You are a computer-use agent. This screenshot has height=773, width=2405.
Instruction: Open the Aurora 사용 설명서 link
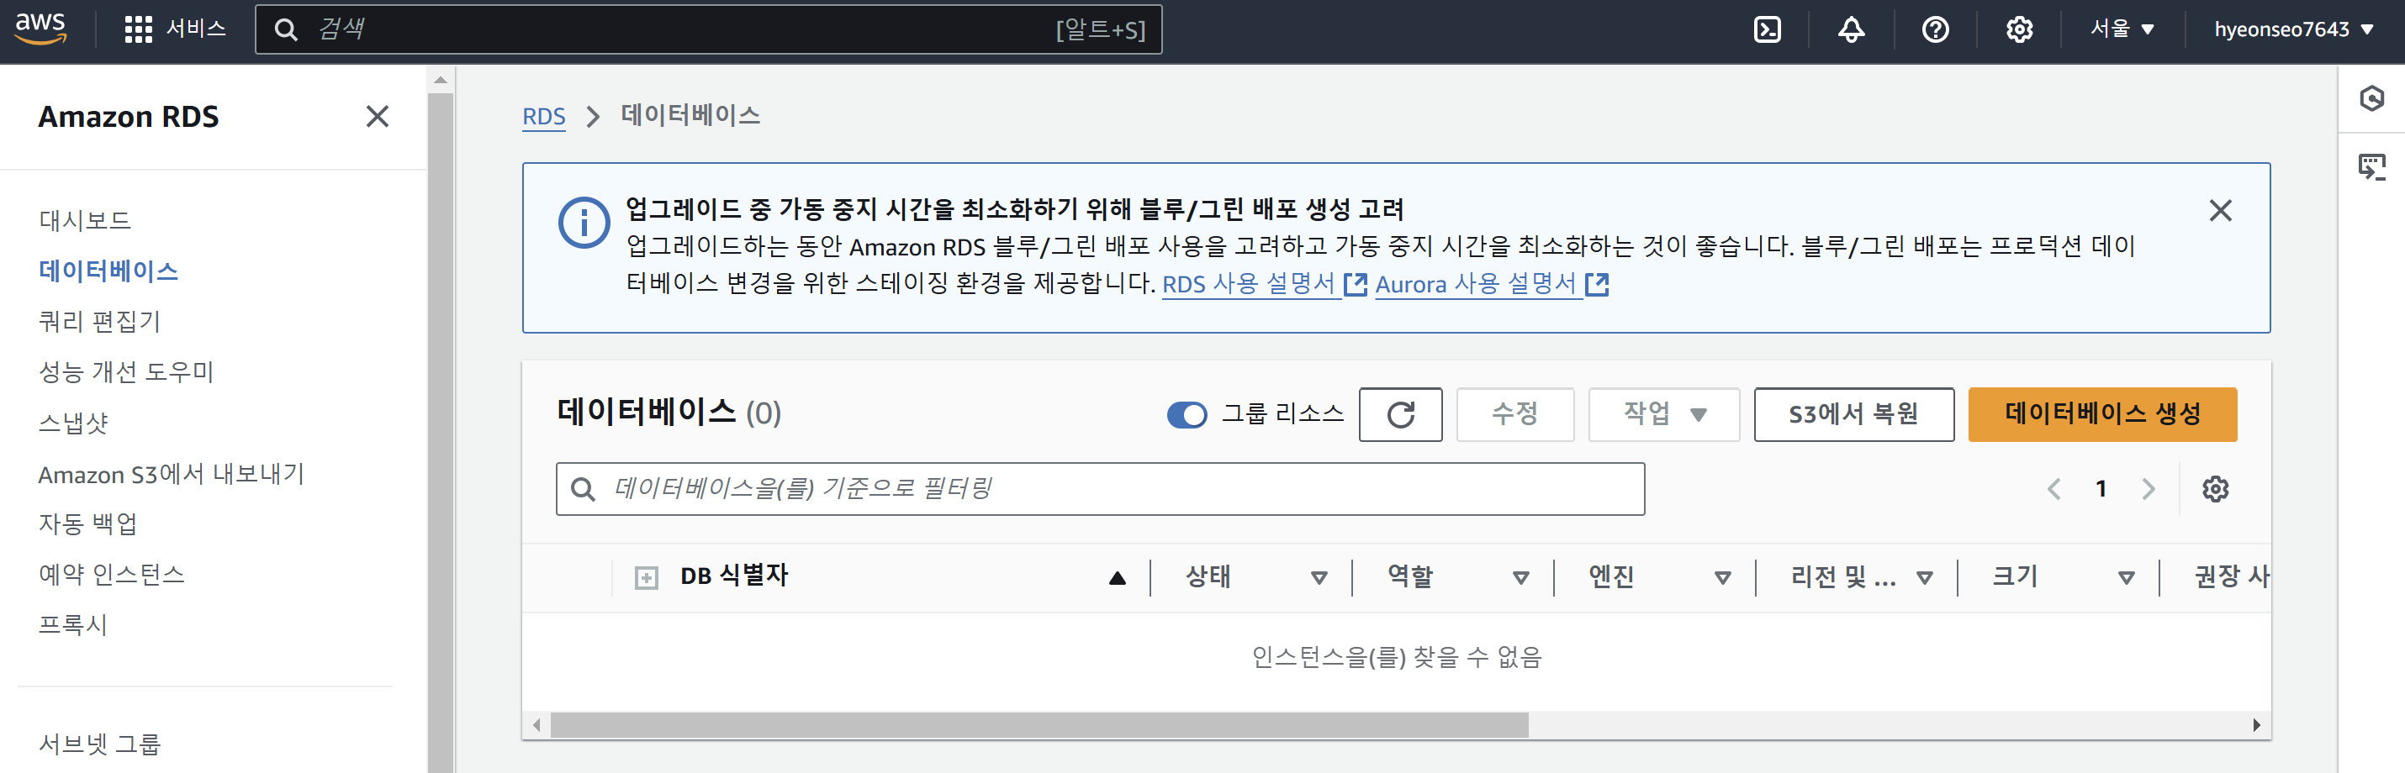click(x=1476, y=283)
